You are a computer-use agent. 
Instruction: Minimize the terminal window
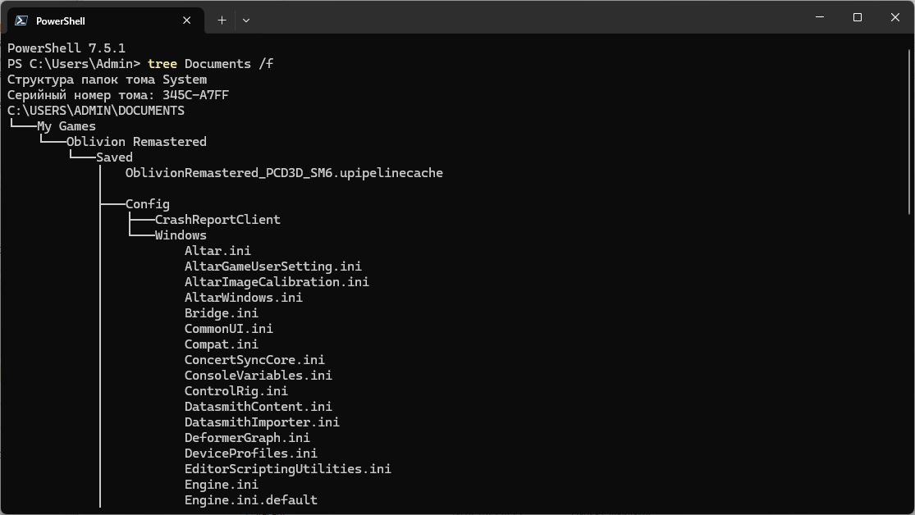821,17
